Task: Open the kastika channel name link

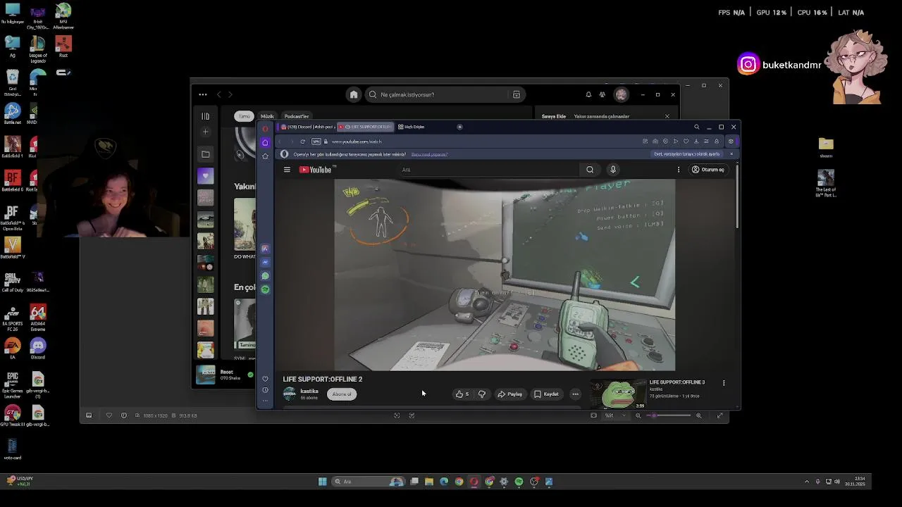Action: [x=309, y=392]
